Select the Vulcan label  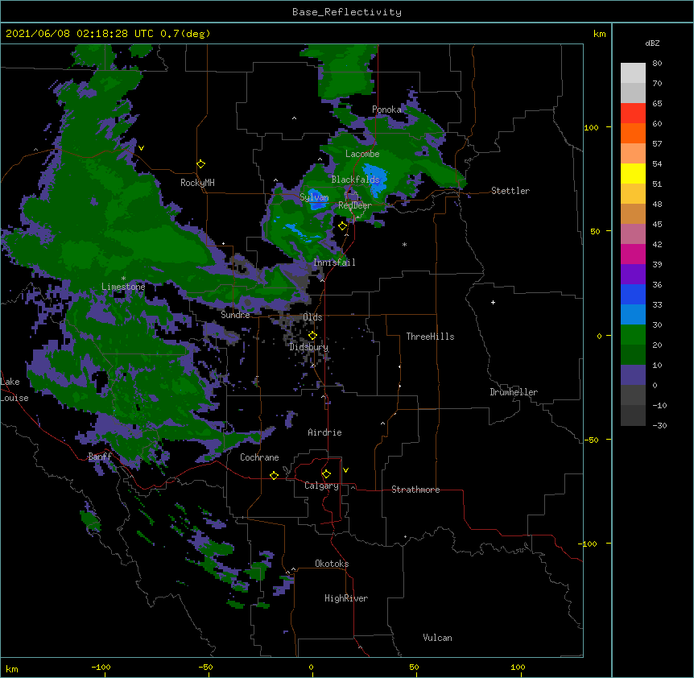pyautogui.click(x=437, y=638)
